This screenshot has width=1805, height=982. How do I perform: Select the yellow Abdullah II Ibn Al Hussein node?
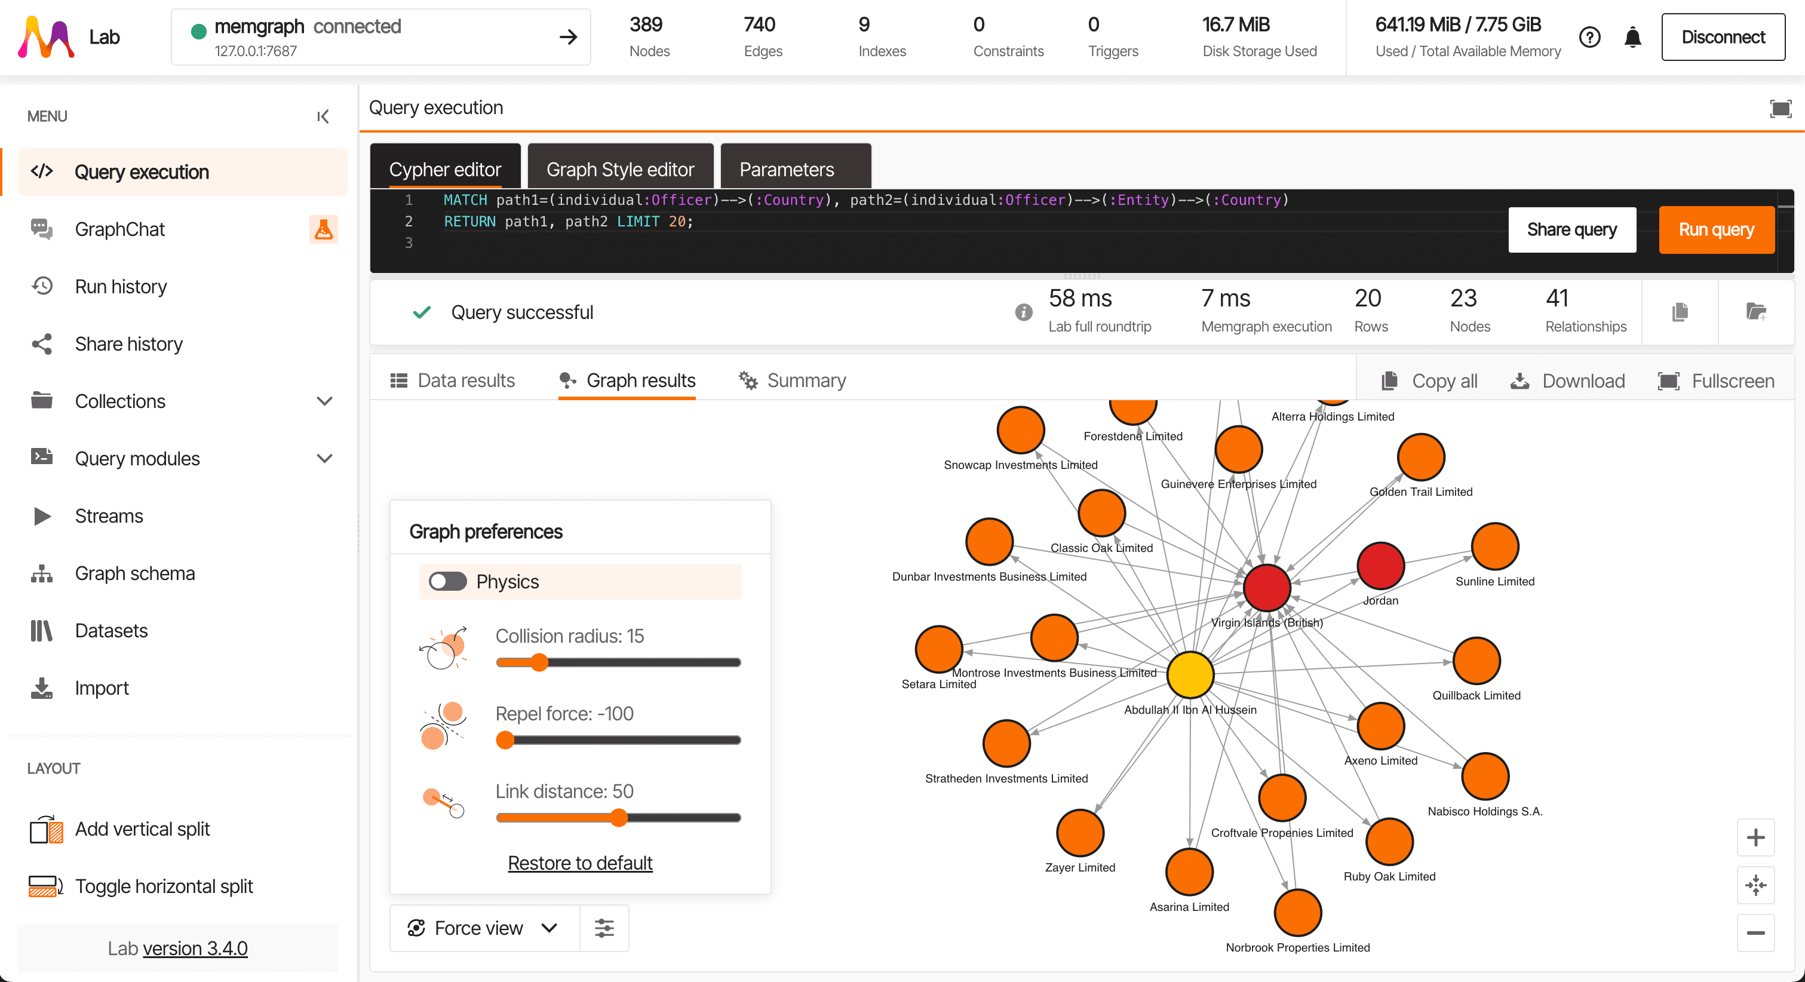coord(1190,674)
